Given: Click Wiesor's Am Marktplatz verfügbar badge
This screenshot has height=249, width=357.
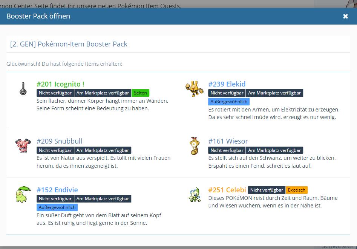Looking at the screenshot, I should click(x=274, y=150).
